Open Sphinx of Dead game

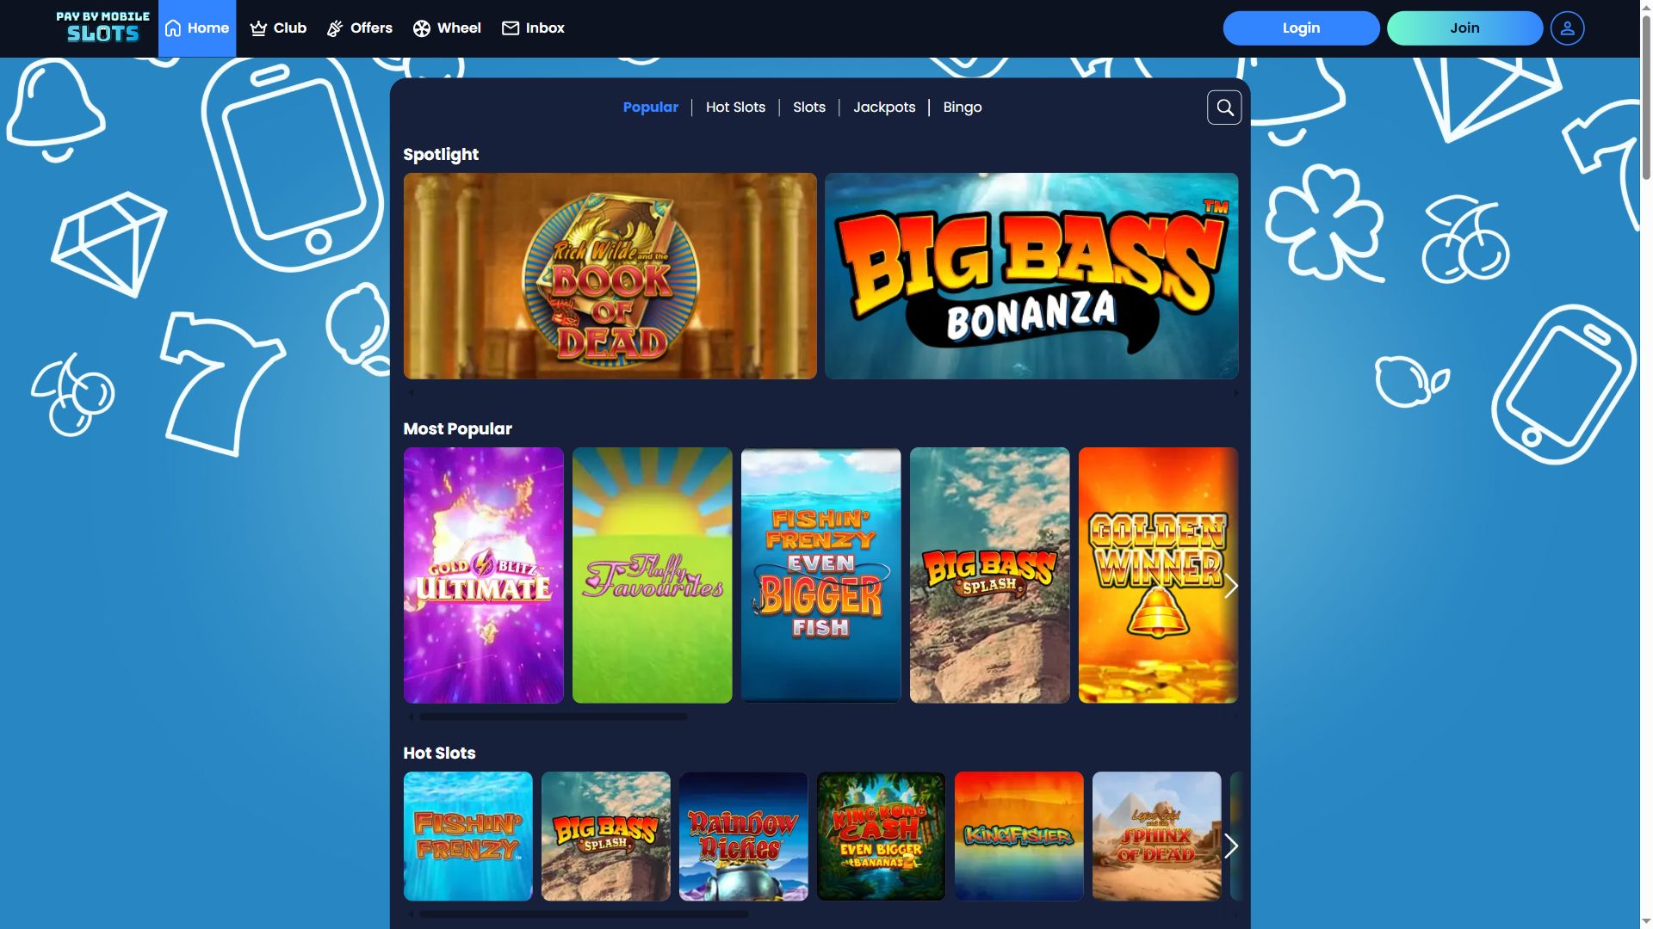(1157, 836)
